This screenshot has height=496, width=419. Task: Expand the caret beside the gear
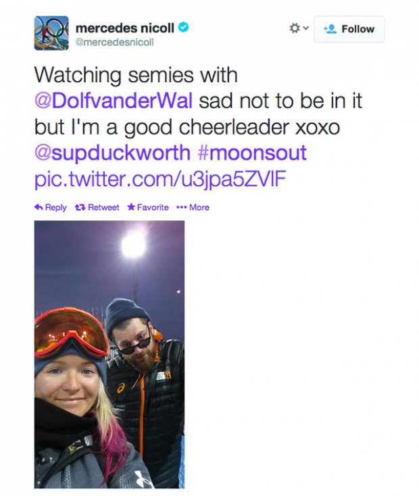coord(305,28)
